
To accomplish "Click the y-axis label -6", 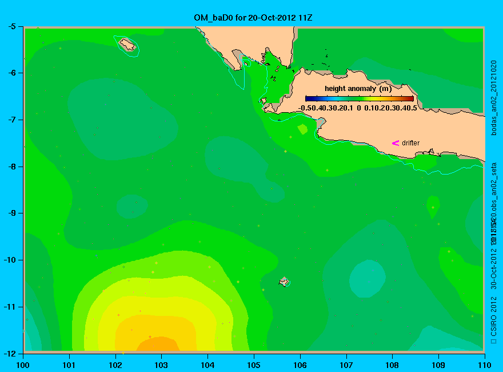I will (12, 73).
